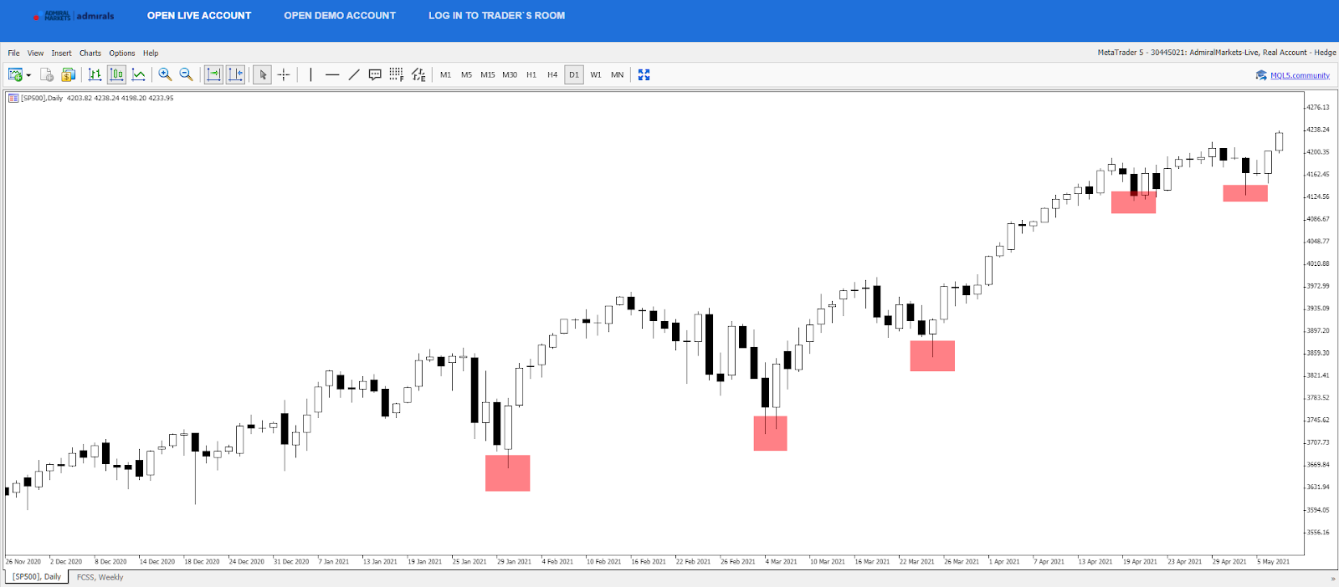
Task: Open the new chart icon
Action: (15, 74)
